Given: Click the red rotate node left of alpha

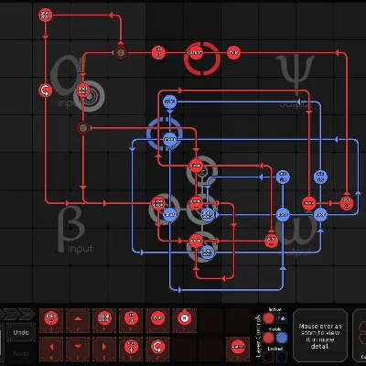Looking at the screenshot, I should tap(45, 91).
